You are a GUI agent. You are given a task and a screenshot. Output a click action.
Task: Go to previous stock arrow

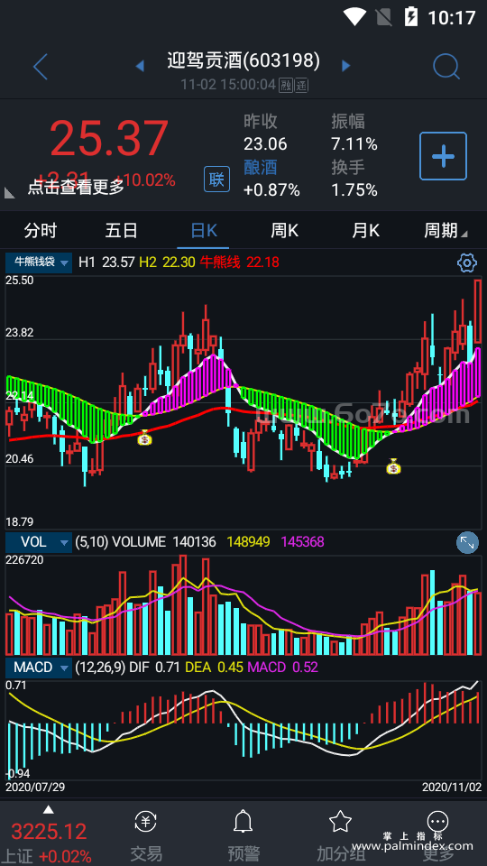coord(140,66)
